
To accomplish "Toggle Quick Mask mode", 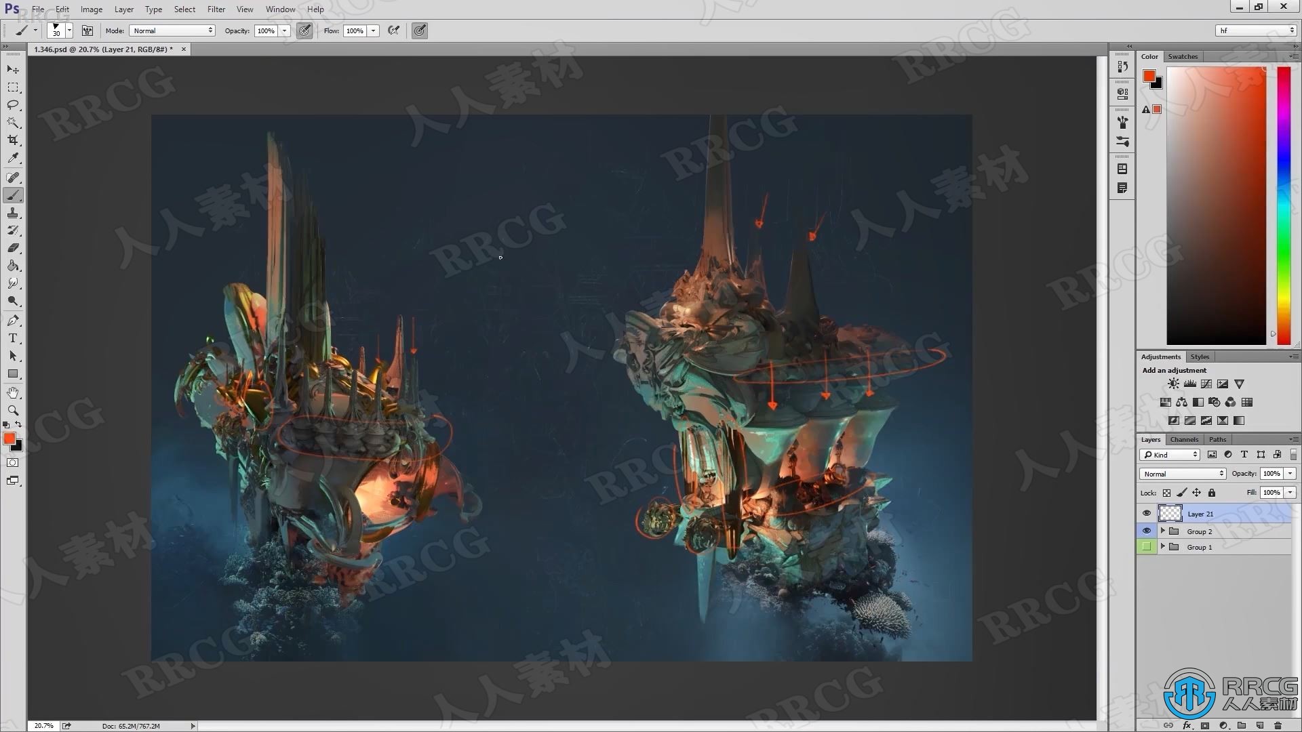I will pos(13,463).
